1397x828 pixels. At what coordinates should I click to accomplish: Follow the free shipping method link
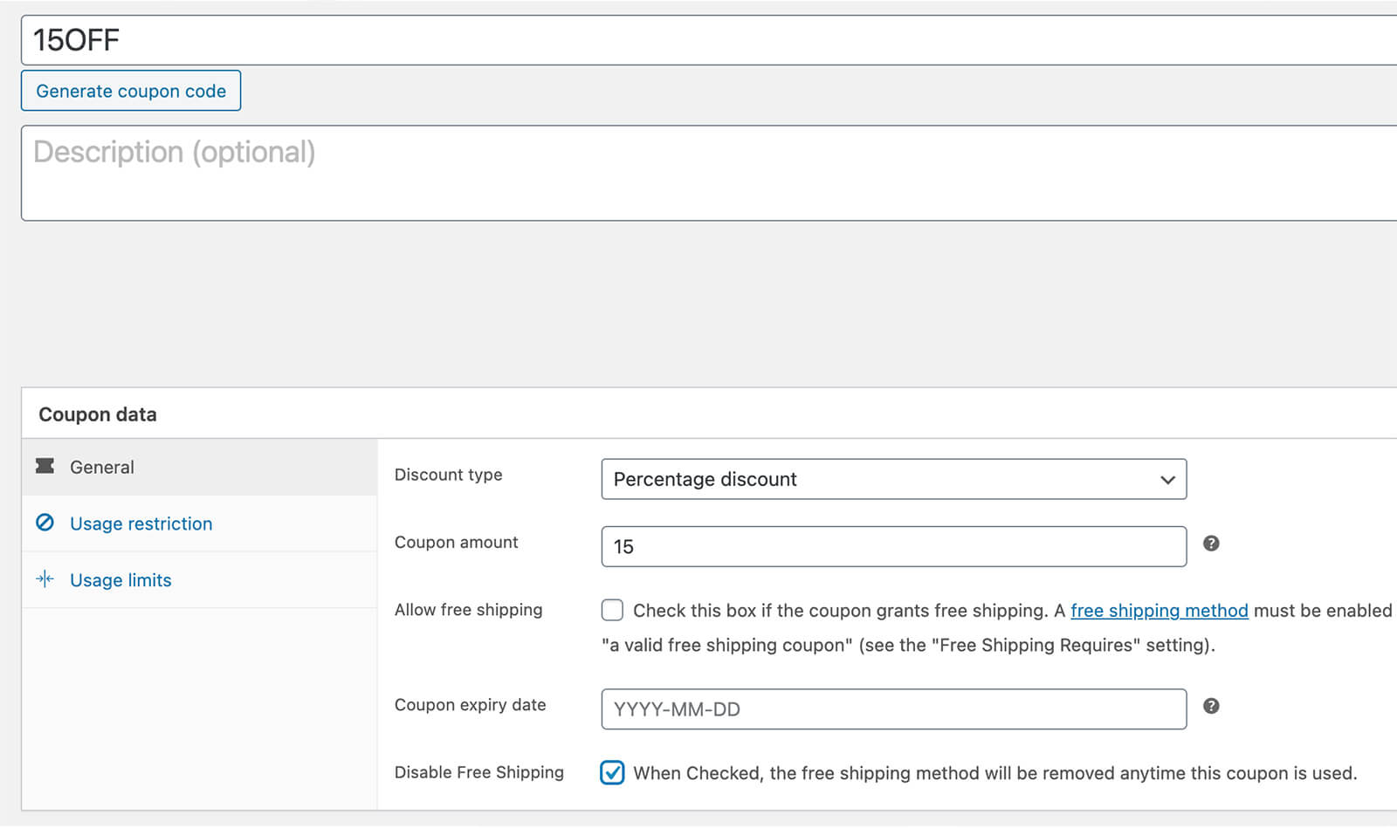click(1159, 611)
